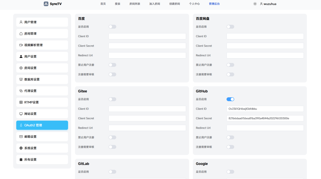The width and height of the screenshot is (321, 179).
Task: Open the 所有设置 sidebar section
Action: point(42,159)
